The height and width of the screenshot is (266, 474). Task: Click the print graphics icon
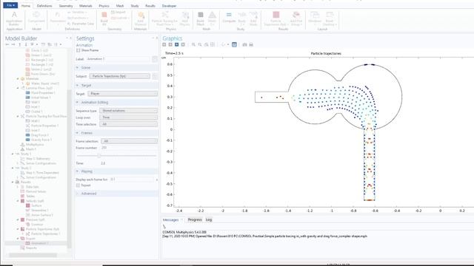[251, 44]
